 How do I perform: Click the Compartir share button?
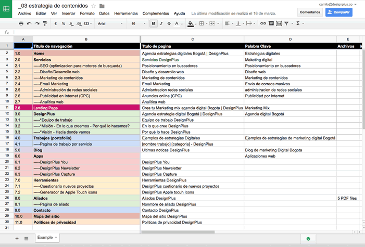tap(338, 12)
